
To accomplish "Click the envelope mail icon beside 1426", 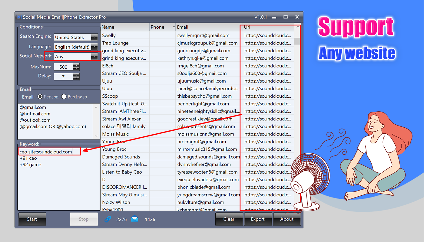I will click(x=135, y=219).
